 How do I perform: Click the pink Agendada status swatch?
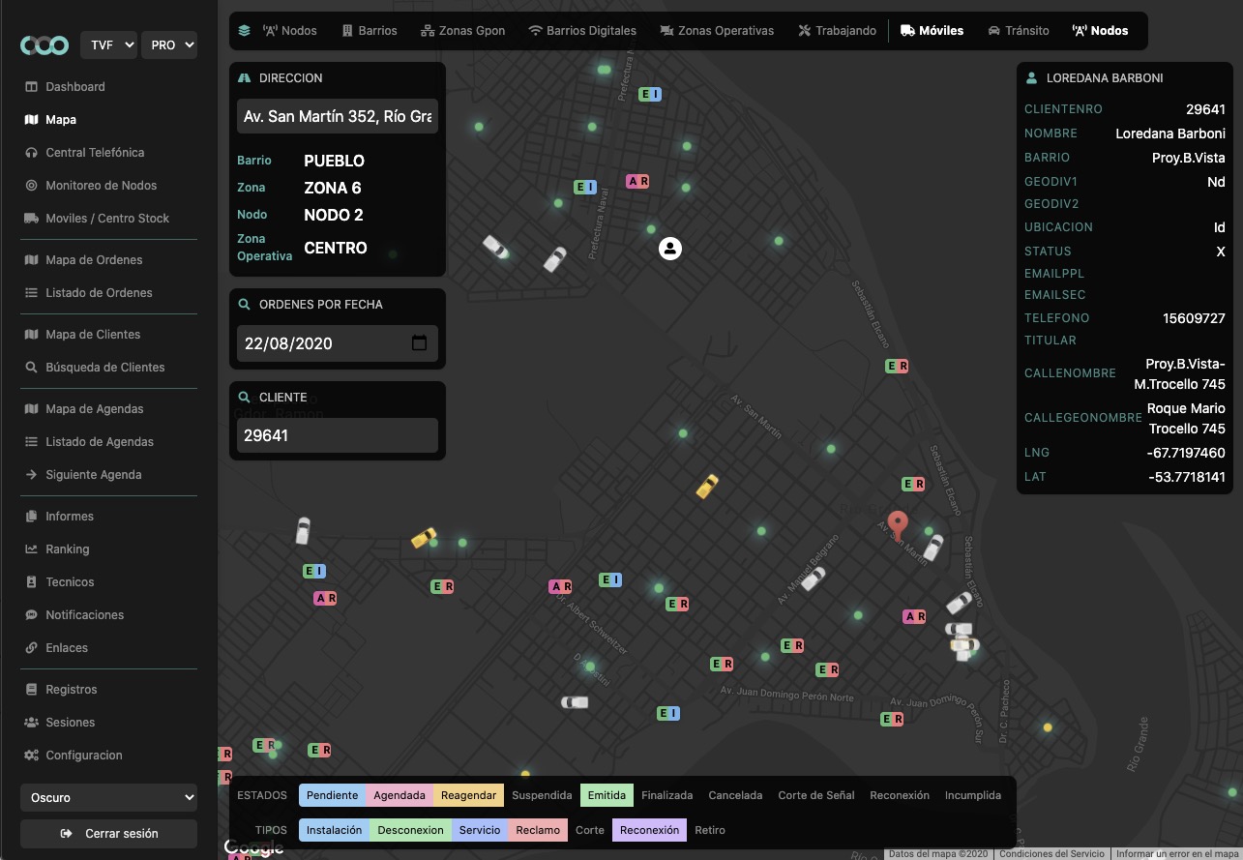pos(400,796)
